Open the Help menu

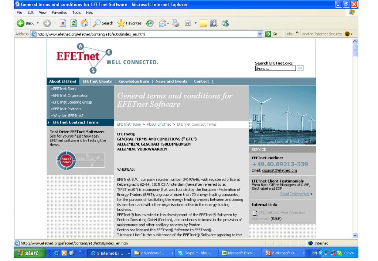point(89,13)
